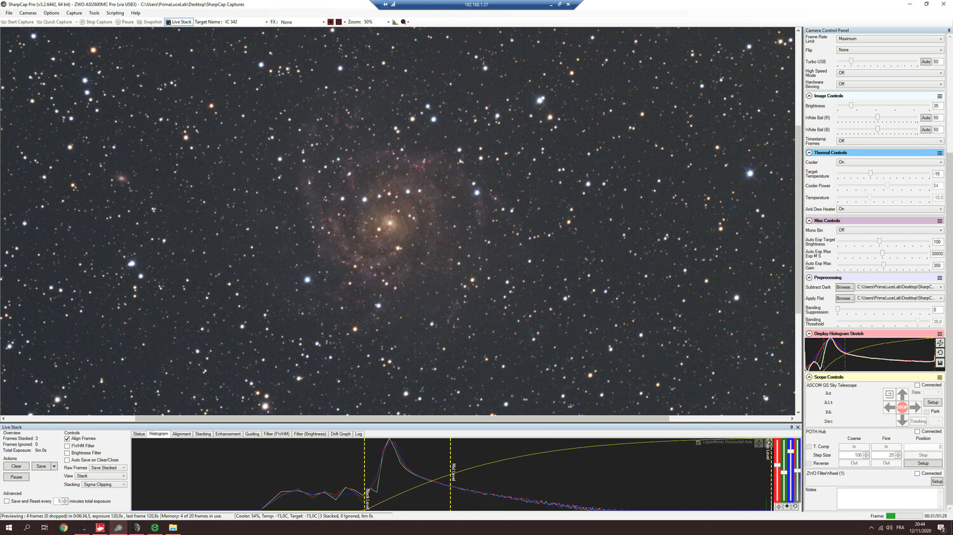Open the High Speed Mode dropdown
953x535 pixels.
click(889, 73)
